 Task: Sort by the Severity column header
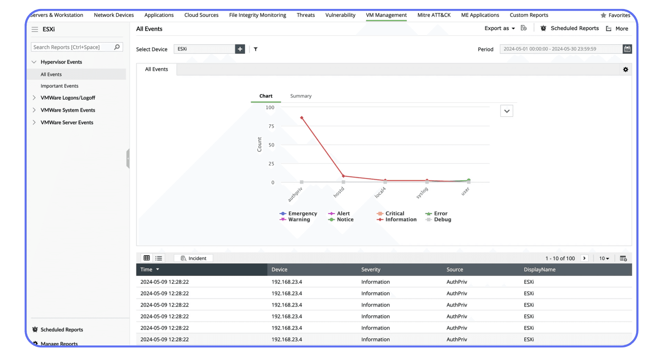pos(371,270)
